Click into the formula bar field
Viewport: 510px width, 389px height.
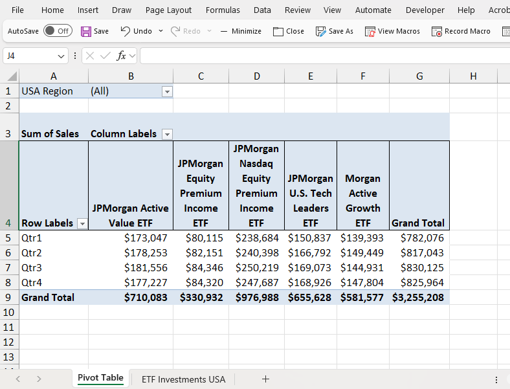[x=324, y=56]
